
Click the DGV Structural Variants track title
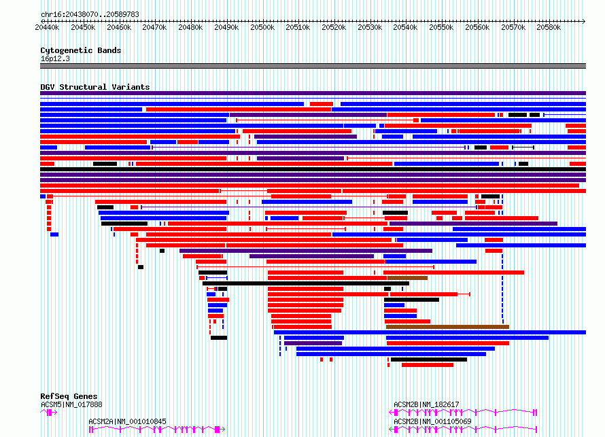(95, 87)
